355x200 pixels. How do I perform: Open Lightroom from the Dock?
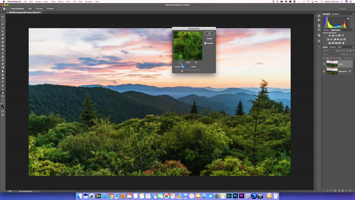[x=229, y=196]
